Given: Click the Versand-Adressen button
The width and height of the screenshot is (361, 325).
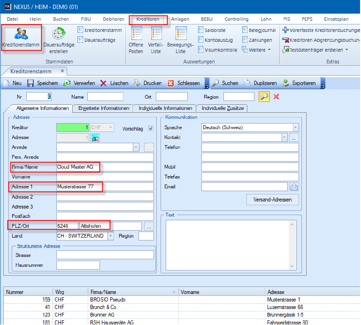Looking at the screenshot, I should click(x=272, y=200).
